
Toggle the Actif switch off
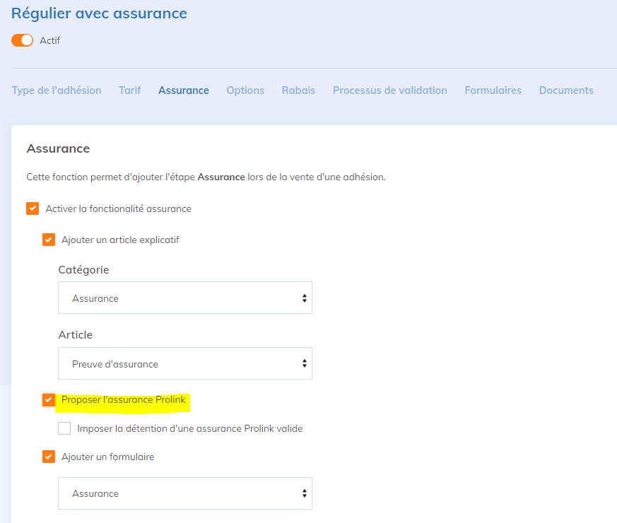tap(22, 40)
